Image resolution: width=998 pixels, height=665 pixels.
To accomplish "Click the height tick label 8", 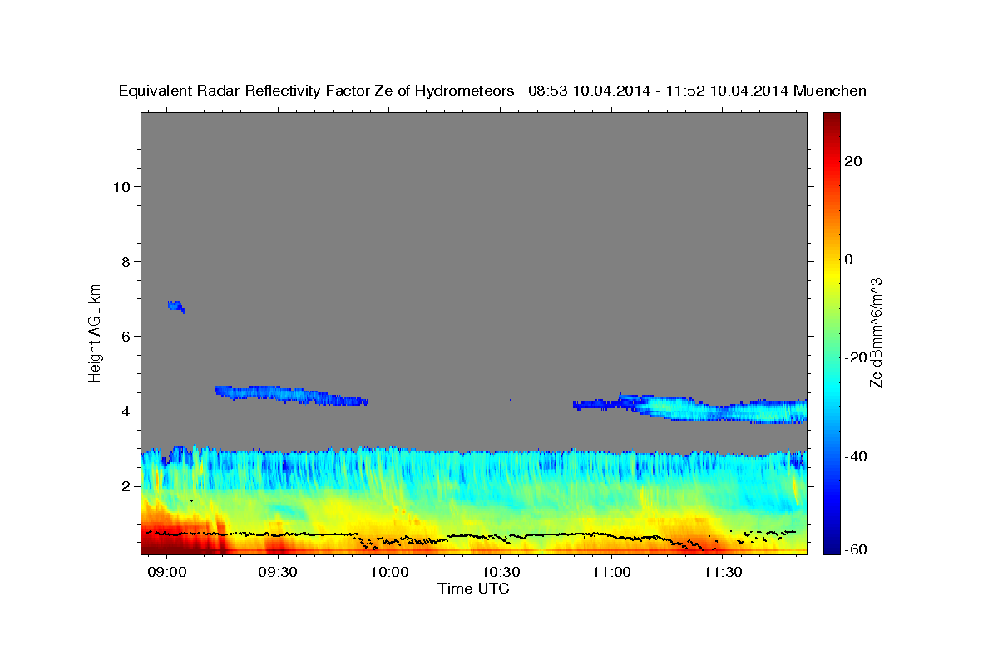I will (x=126, y=261).
